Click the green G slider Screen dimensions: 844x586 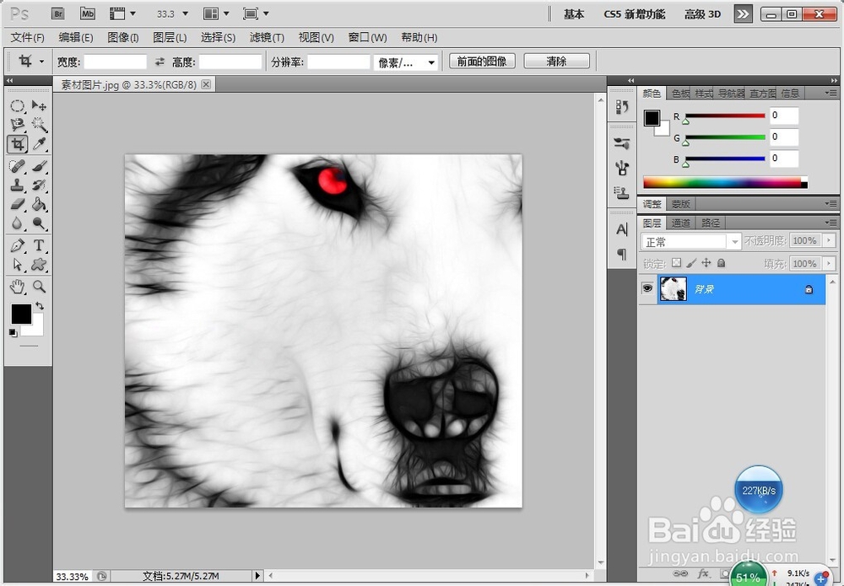pyautogui.click(x=724, y=137)
